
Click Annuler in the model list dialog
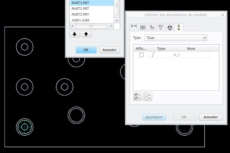(110, 50)
